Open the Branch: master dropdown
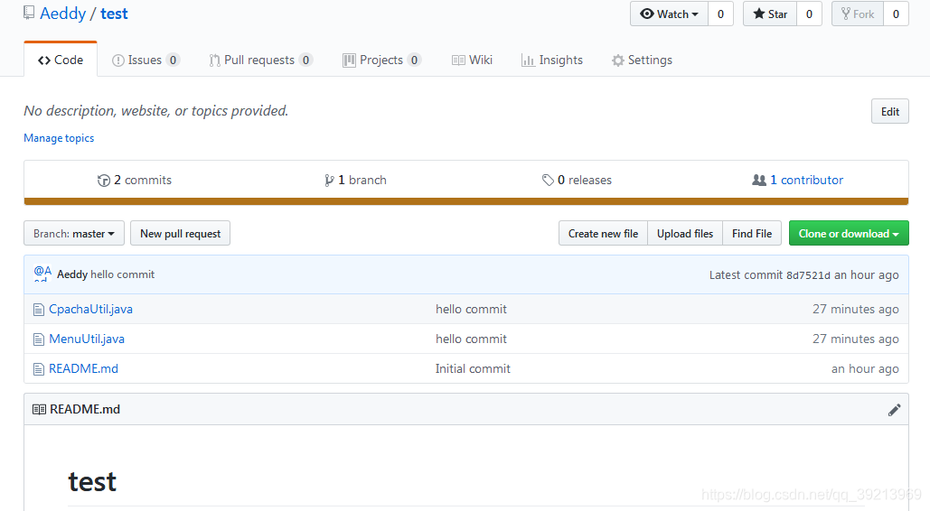 click(x=74, y=234)
